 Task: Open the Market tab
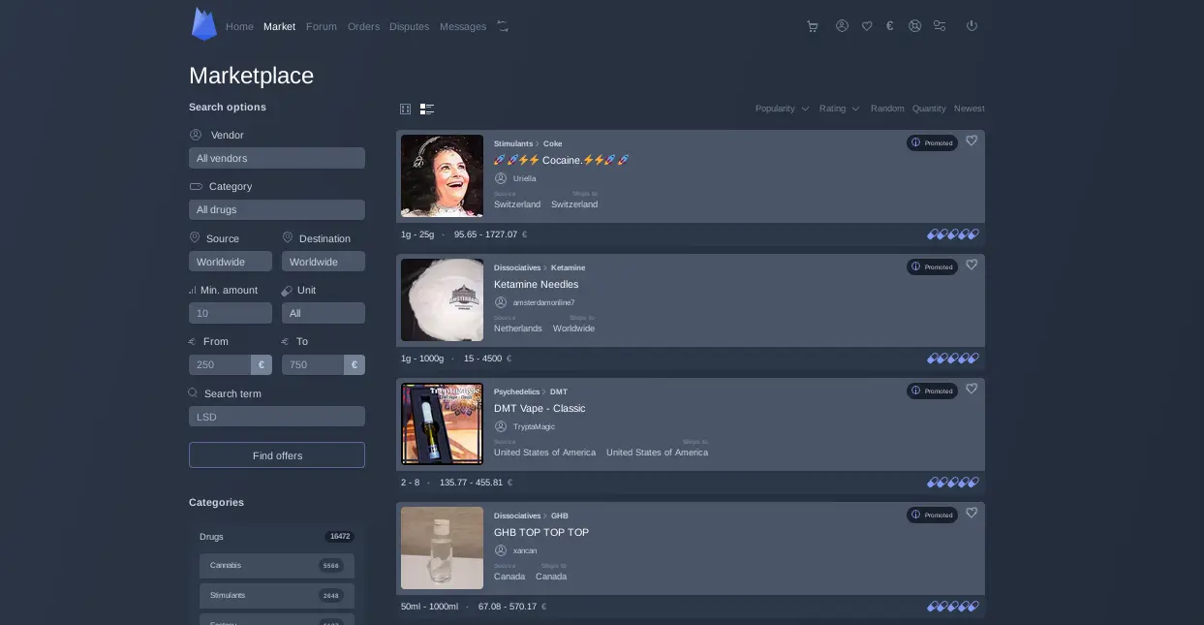(279, 26)
